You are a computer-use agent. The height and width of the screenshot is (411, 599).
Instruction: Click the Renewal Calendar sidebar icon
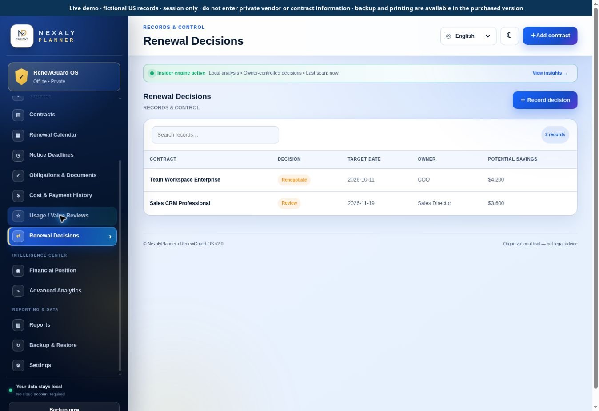click(18, 135)
